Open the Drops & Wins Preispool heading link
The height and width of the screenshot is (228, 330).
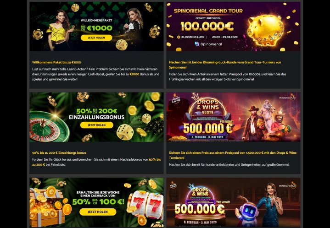233,155
